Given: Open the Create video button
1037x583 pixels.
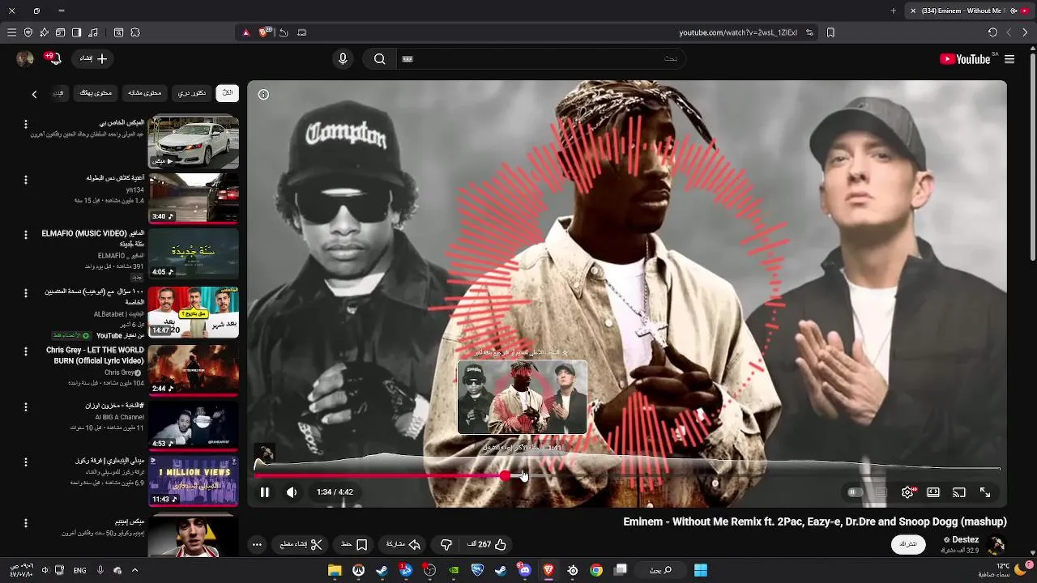Looking at the screenshot, I should tap(93, 58).
